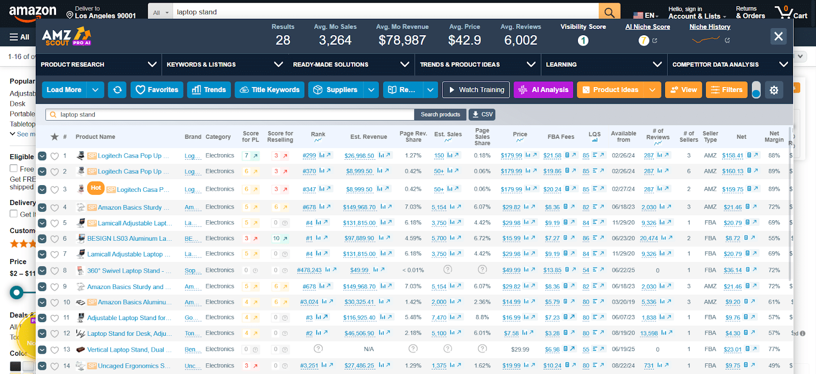Check the Free Shipping checkbox in sidebar
The image size is (816, 374).
[14, 168]
